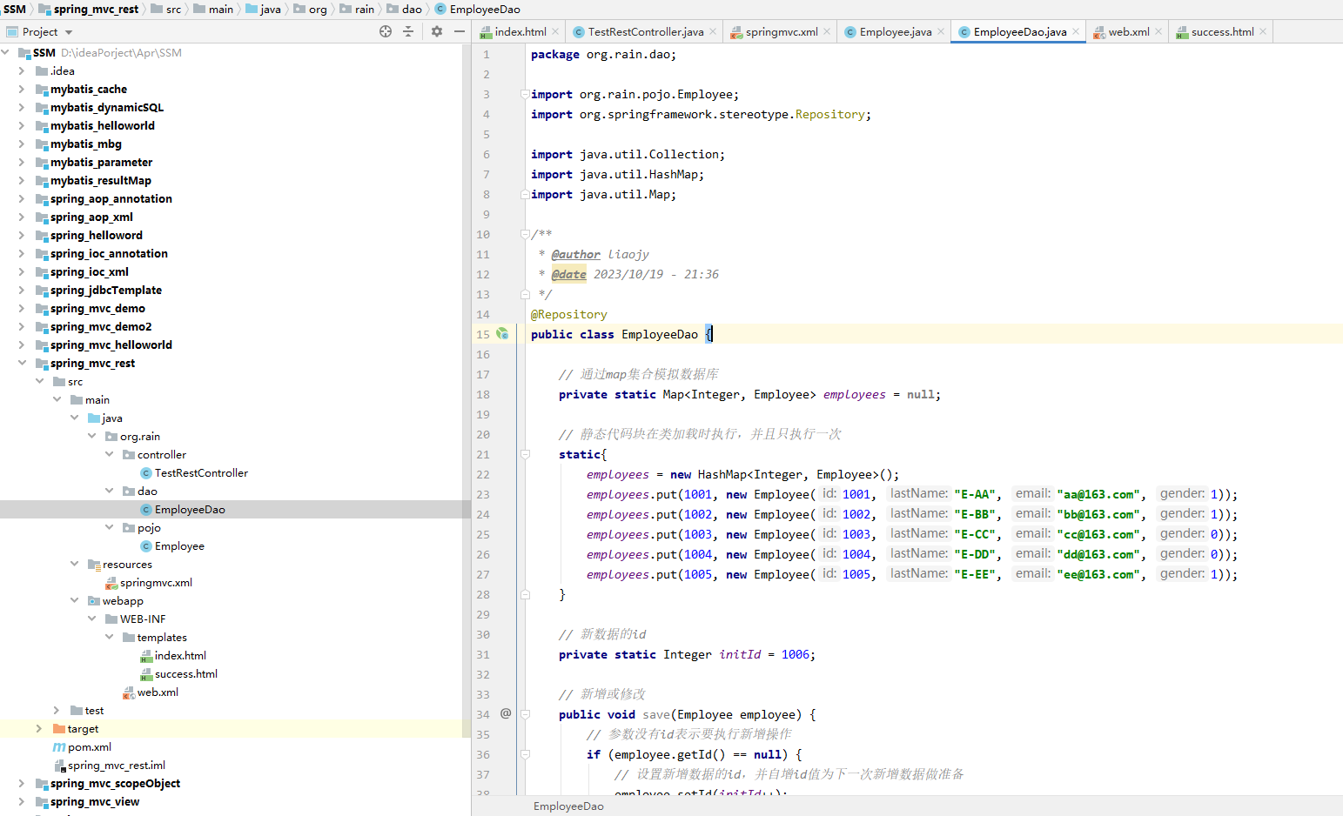Switch to springmvc.xml editor tab
Image resolution: width=1343 pixels, height=816 pixels.
(x=781, y=32)
